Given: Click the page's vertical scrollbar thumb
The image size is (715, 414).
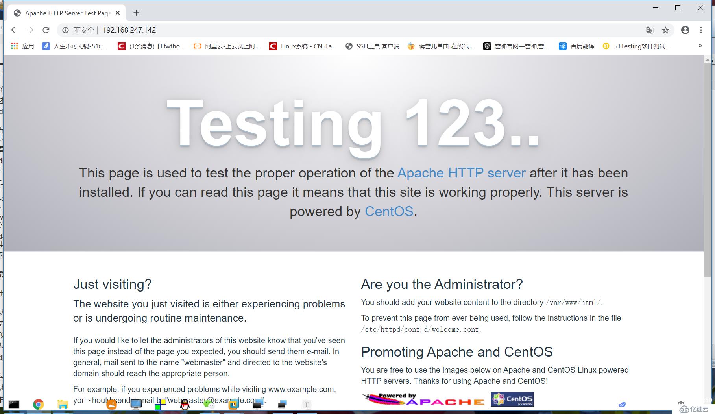Looking at the screenshot, I should pos(707,169).
